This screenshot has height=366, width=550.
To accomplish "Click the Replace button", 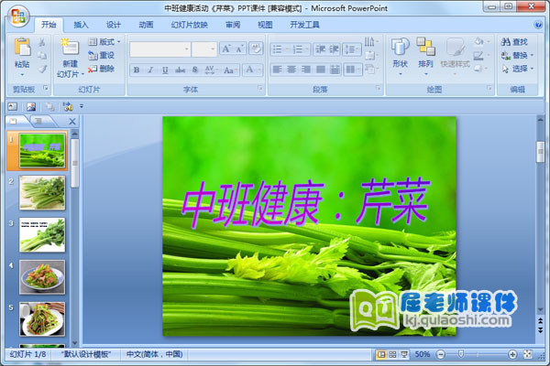I will (517, 55).
